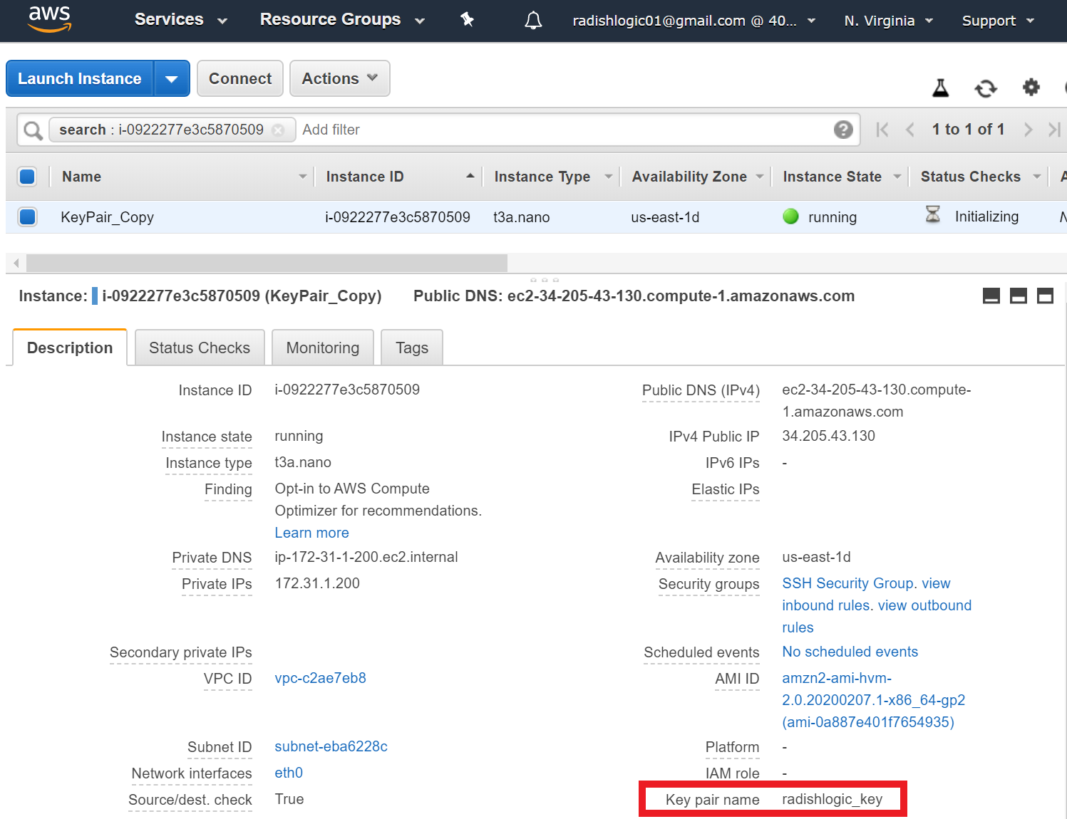This screenshot has height=819, width=1067.
Task: Clear the instance ID search filter
Action: (x=278, y=130)
